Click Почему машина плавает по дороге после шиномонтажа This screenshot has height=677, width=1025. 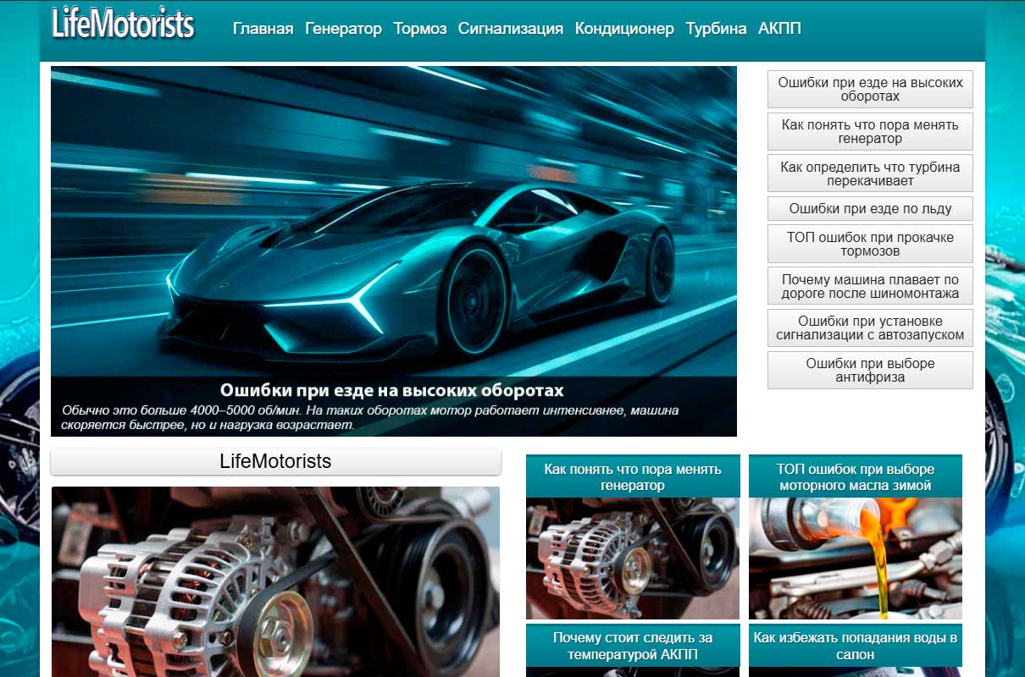pos(870,286)
